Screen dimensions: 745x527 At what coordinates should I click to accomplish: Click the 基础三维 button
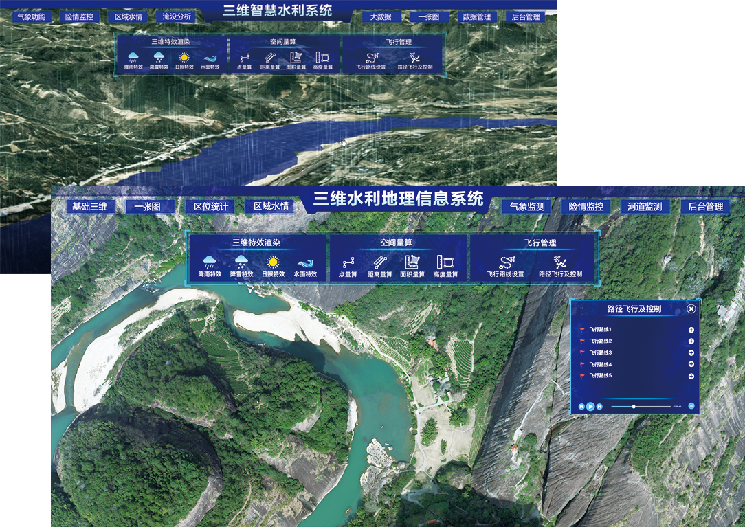(x=90, y=207)
